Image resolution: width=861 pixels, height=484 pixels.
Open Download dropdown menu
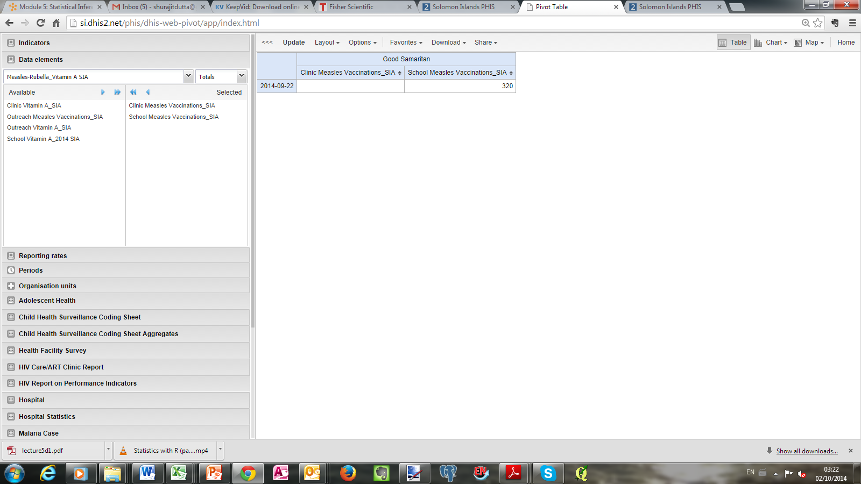point(449,42)
